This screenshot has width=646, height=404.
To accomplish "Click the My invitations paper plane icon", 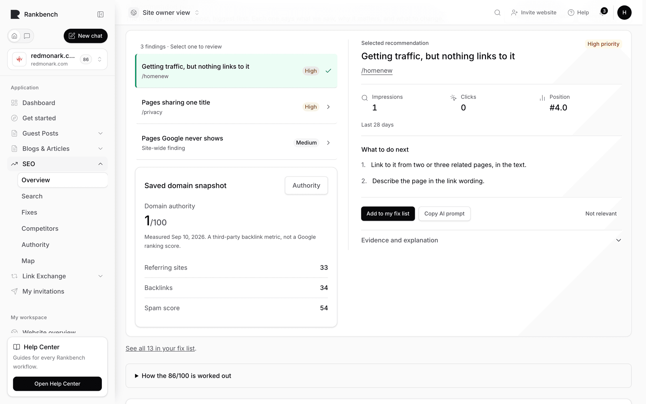I will (14, 291).
